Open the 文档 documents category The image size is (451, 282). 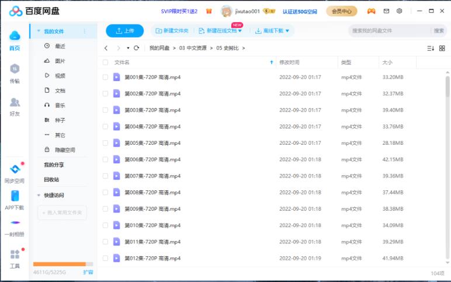(x=55, y=90)
